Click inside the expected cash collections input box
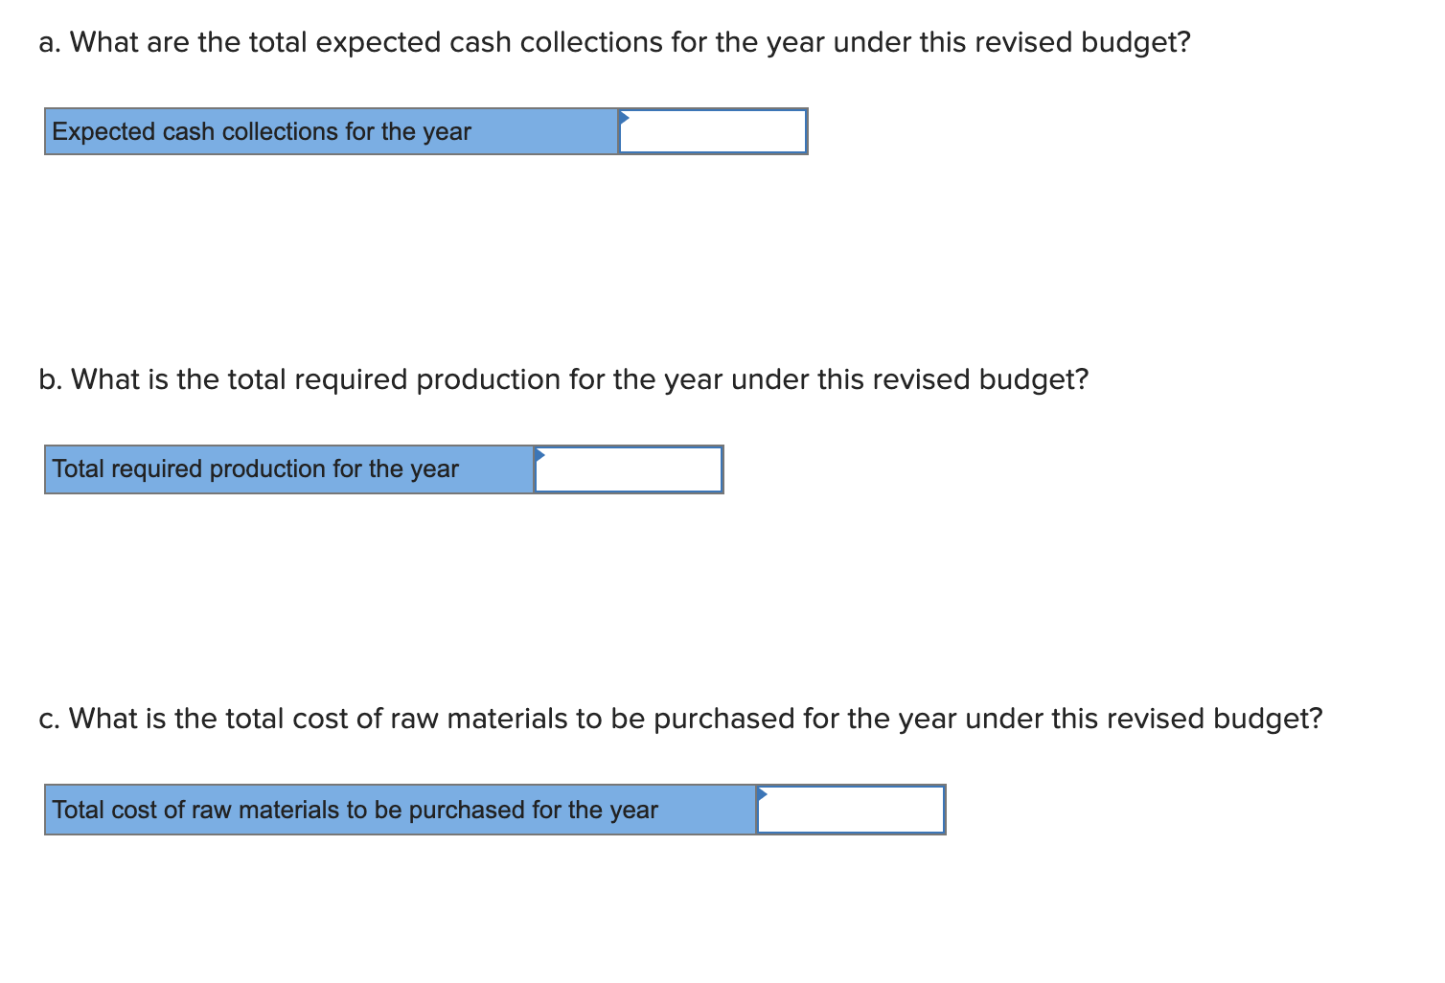 (713, 134)
